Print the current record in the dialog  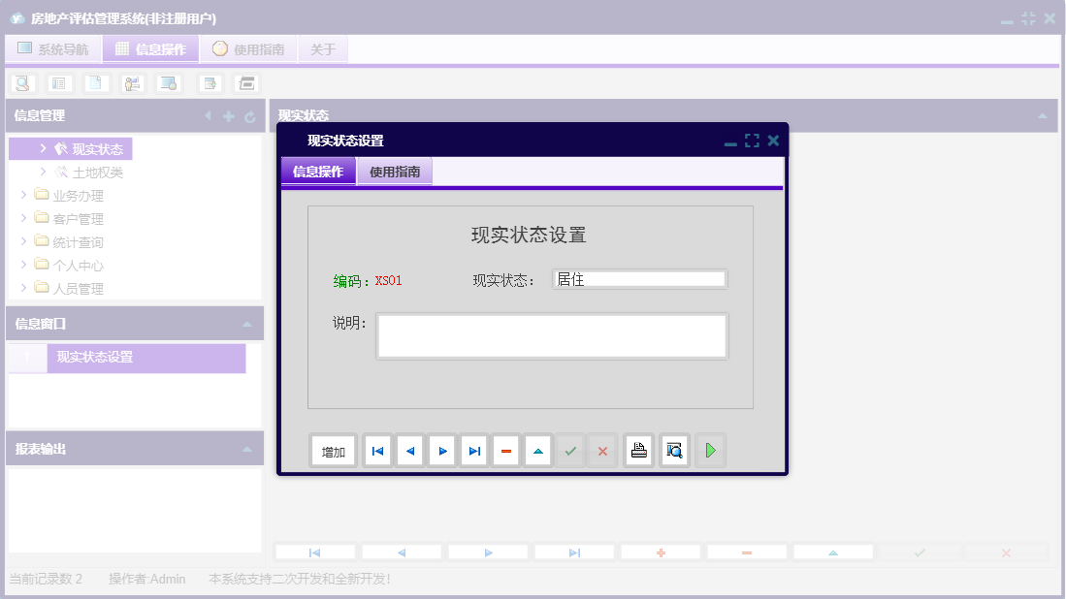pyautogui.click(x=637, y=450)
